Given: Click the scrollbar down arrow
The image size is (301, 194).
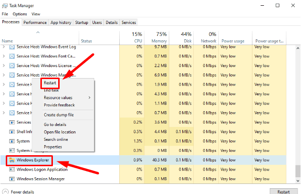Looking at the screenshot, I should point(298,181).
